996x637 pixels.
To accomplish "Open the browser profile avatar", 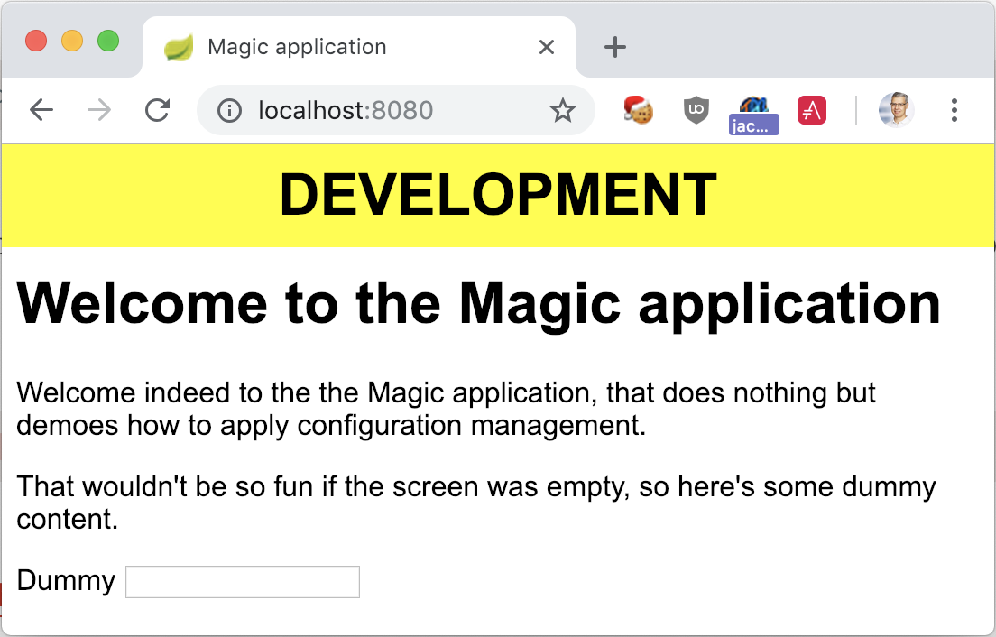I will (x=895, y=109).
